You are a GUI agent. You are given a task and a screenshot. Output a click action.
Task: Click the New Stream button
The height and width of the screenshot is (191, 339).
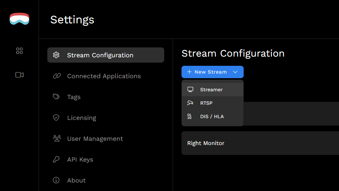point(213,72)
